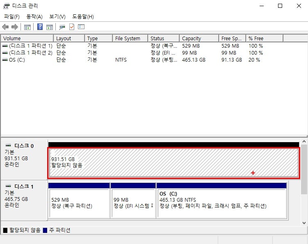Select OS (C:) volume row
The height and width of the screenshot is (244, 308).
click(154, 60)
